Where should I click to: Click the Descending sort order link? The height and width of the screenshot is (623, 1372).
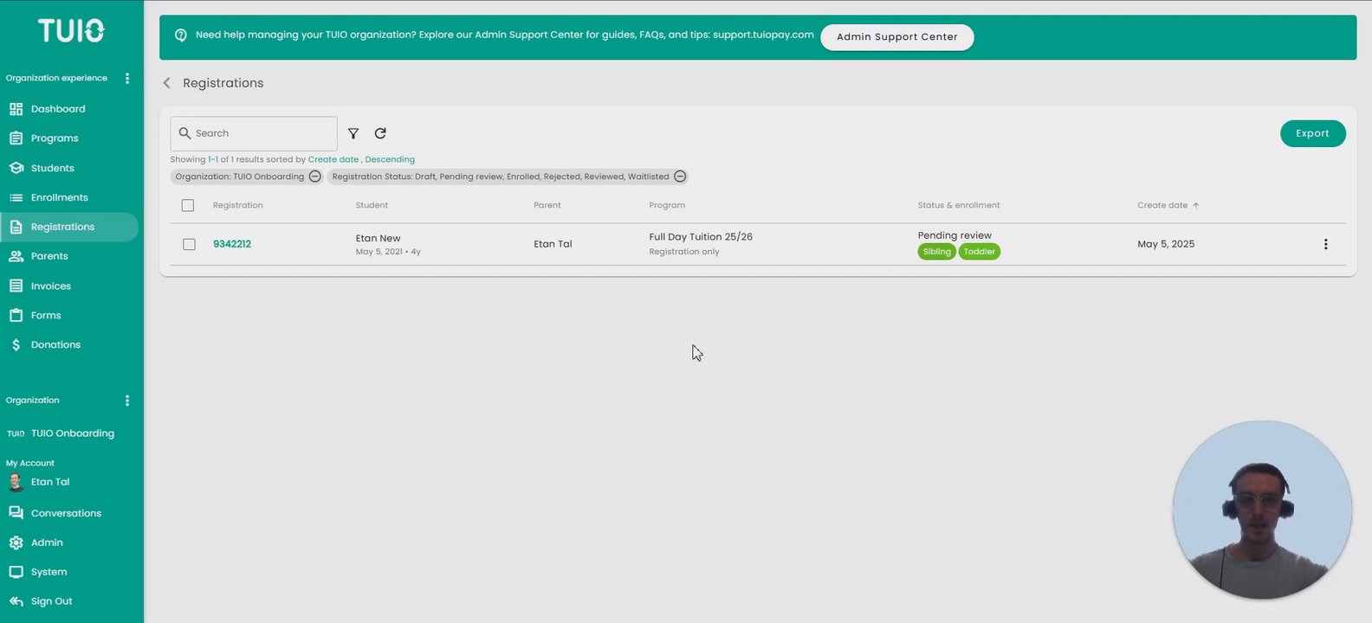(x=390, y=159)
